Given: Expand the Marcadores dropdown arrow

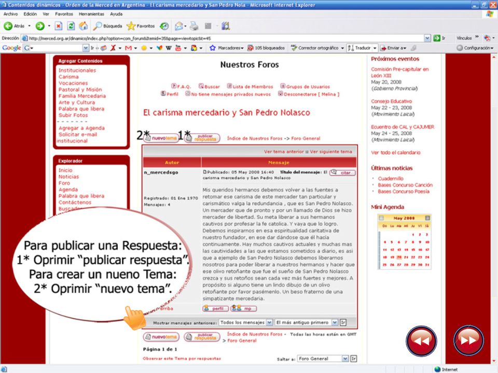Looking at the screenshot, I should [x=242, y=48].
